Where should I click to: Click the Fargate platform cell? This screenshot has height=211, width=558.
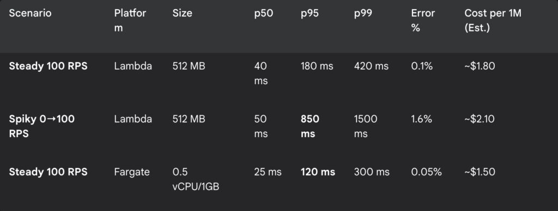point(132,172)
